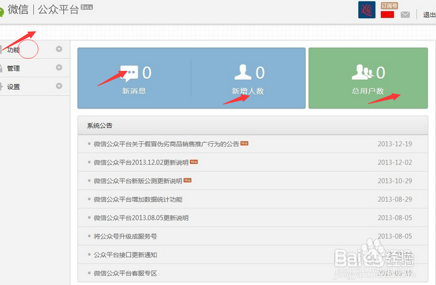Click the 新增人数 label
Image resolution: width=436 pixels, height=285 pixels.
[x=248, y=91]
